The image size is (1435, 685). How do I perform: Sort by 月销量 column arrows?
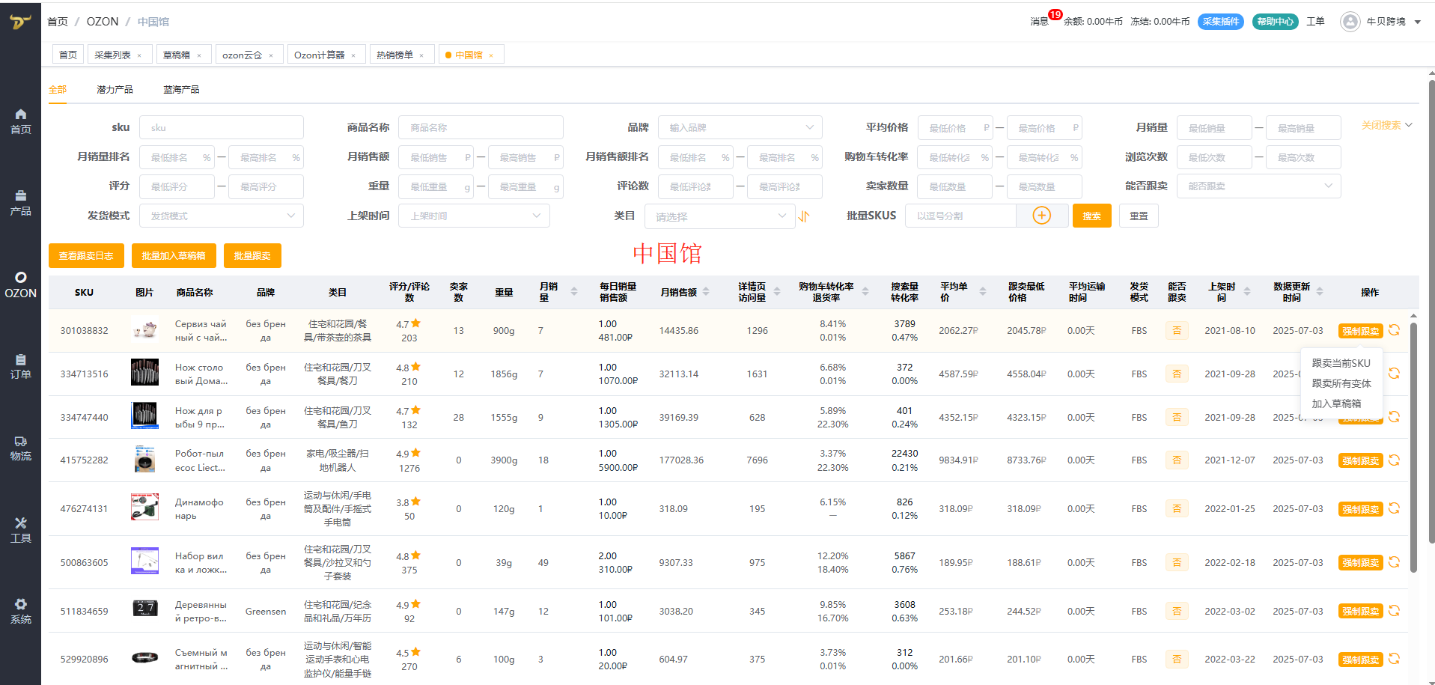pyautogui.click(x=574, y=292)
